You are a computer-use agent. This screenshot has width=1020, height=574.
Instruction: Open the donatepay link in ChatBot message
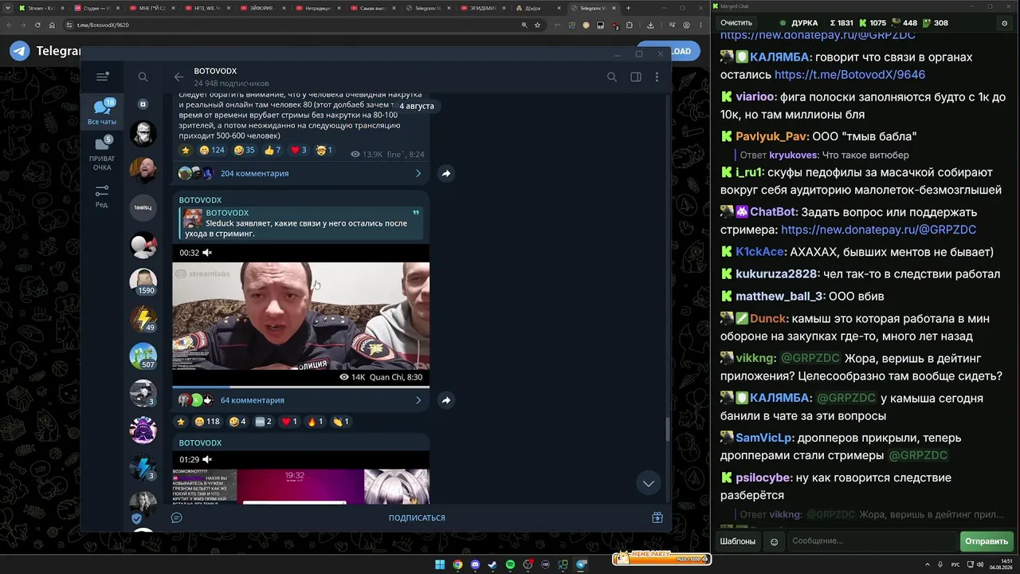coord(878,230)
